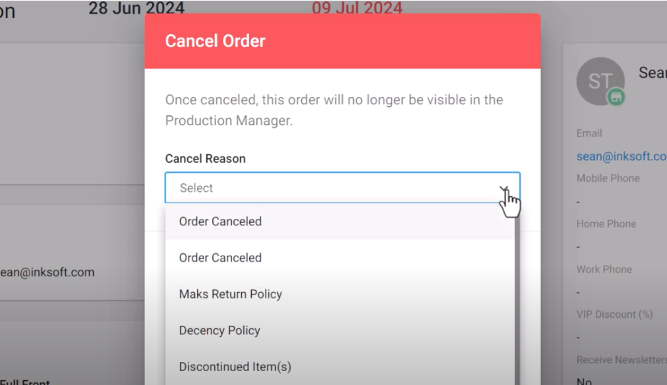This screenshot has height=385, width=667.
Task: Click the ean@inksoft.com text on left panel
Action: pyautogui.click(x=47, y=272)
